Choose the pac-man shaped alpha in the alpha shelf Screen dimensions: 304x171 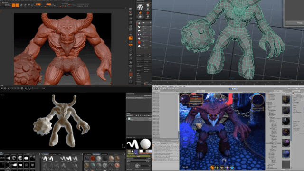(20, 158)
